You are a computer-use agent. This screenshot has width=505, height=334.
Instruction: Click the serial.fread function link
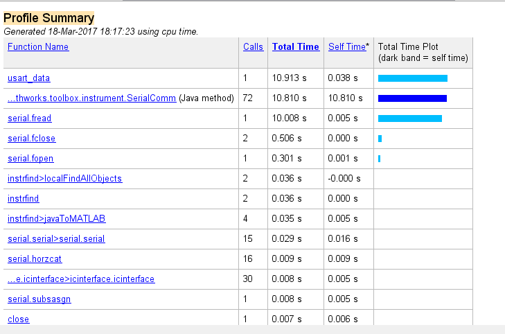(30, 118)
